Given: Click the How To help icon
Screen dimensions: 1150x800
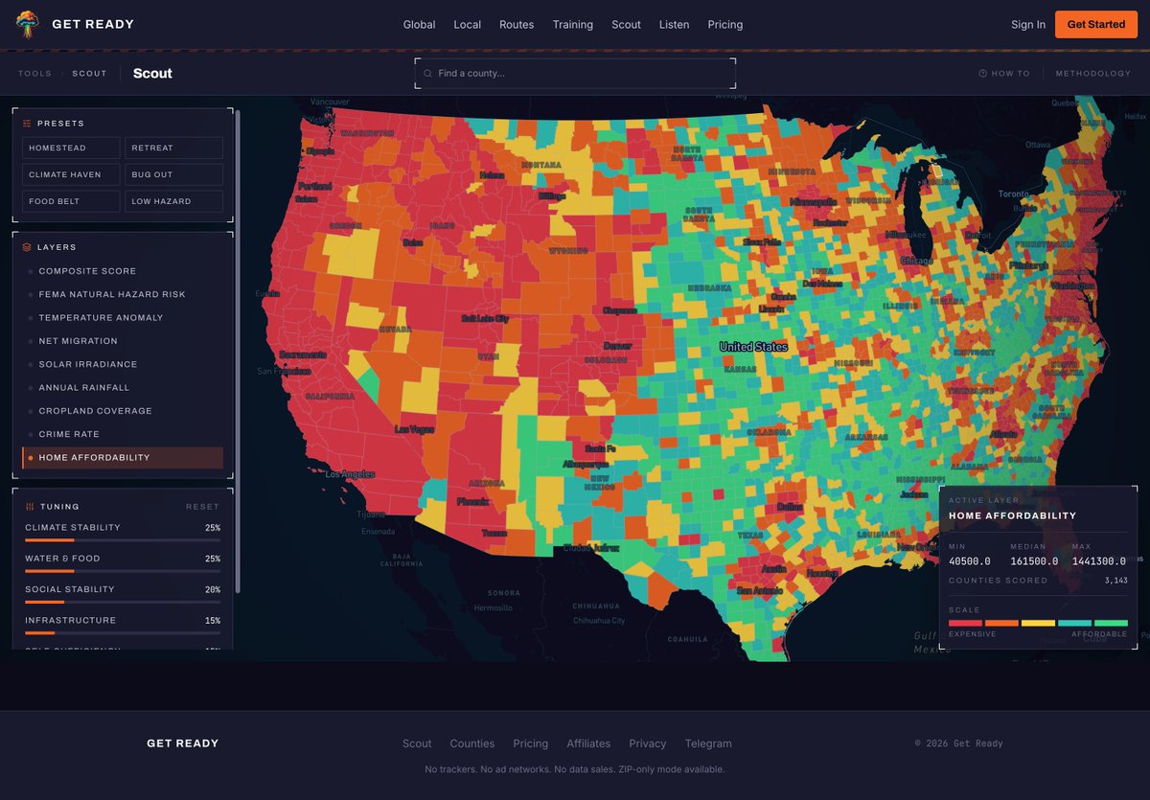Looking at the screenshot, I should (982, 74).
